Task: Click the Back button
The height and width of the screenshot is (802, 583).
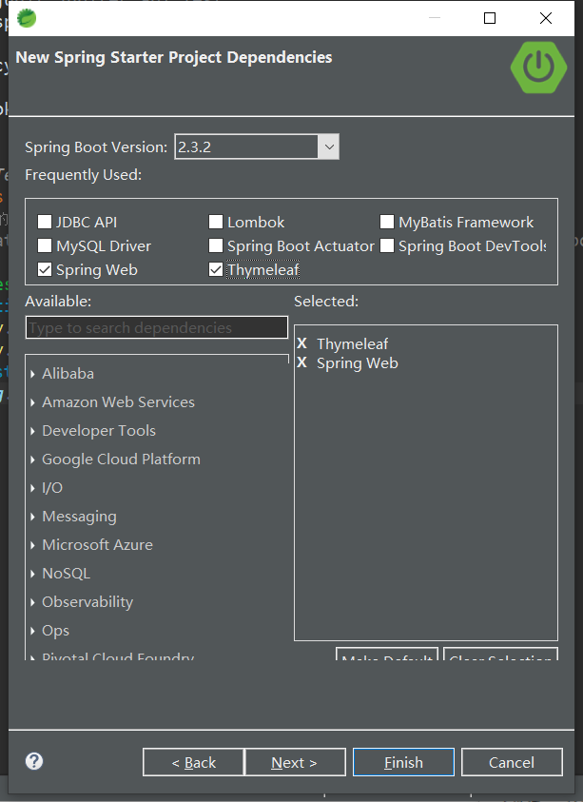Action: click(193, 762)
